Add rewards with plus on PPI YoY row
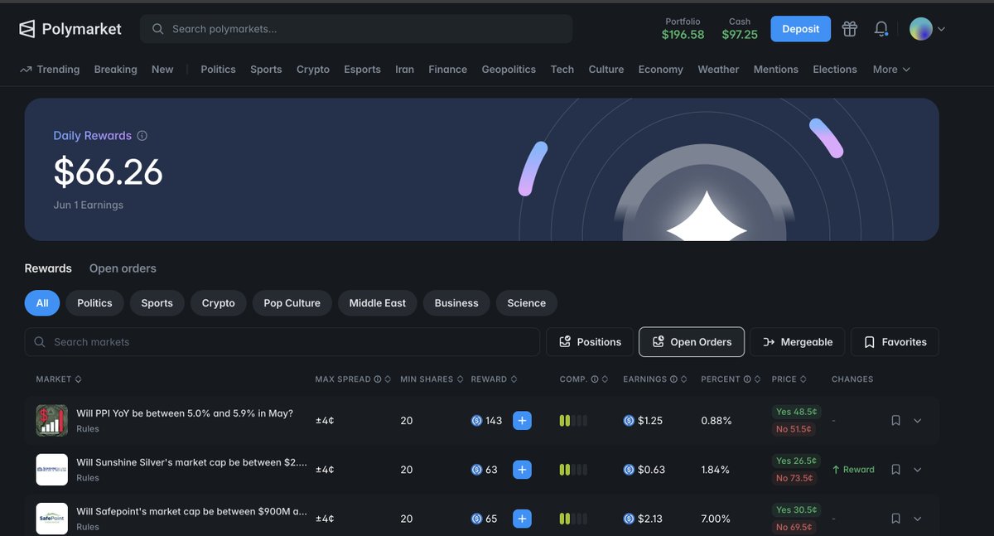 pyautogui.click(x=522, y=421)
